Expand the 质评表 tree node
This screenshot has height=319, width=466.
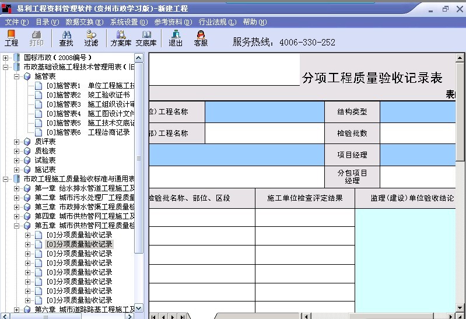click(17, 142)
